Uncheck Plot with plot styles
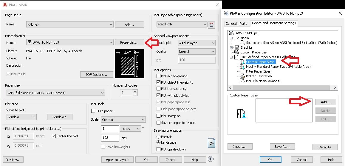 pyautogui.click(x=158, y=96)
